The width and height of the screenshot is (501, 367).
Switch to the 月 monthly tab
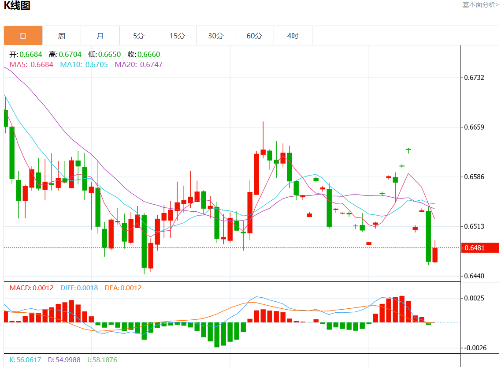point(100,36)
